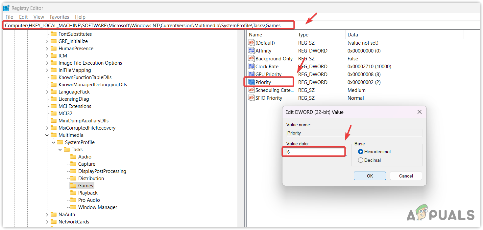Screen dimensions: 483x230
Task: Click the Affinity DWORD value icon
Action: [x=252, y=51]
